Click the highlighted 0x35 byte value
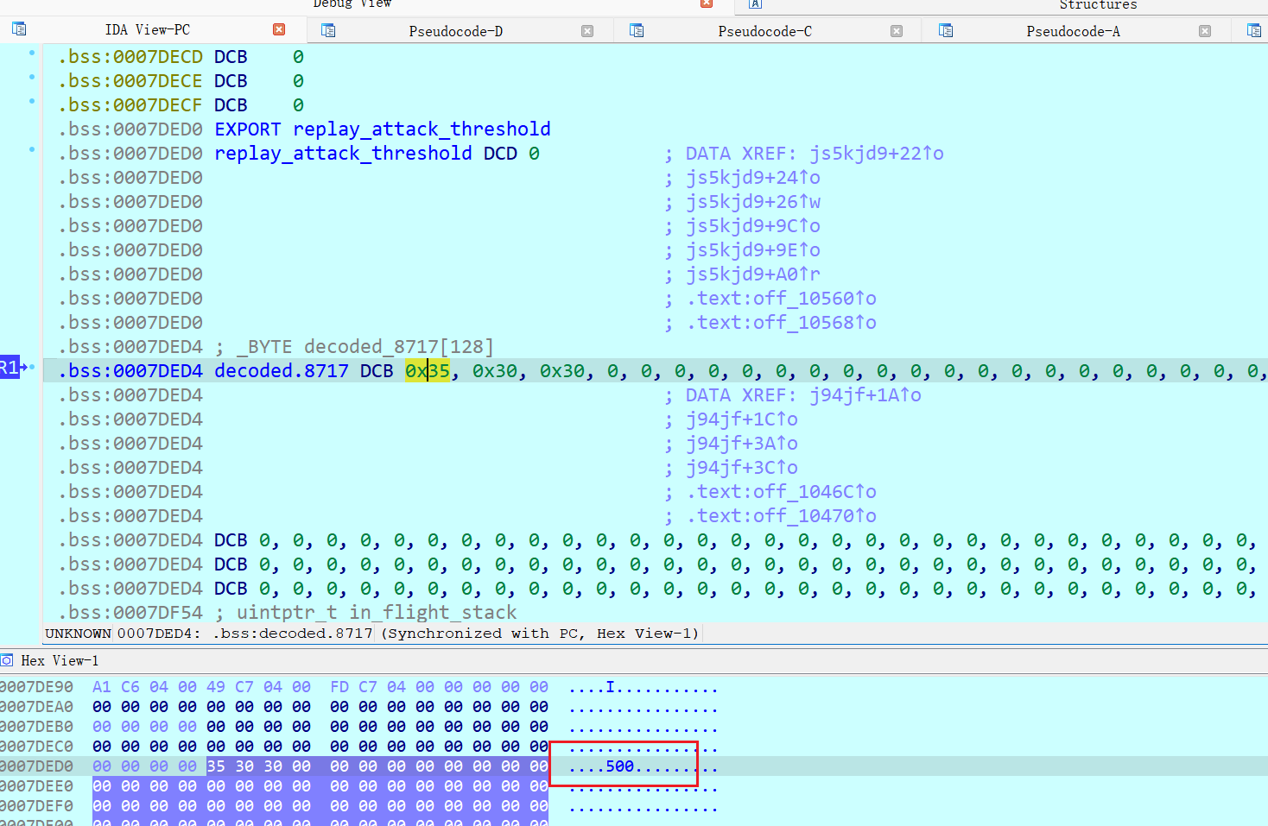Image resolution: width=1268 pixels, height=826 pixels. (428, 371)
